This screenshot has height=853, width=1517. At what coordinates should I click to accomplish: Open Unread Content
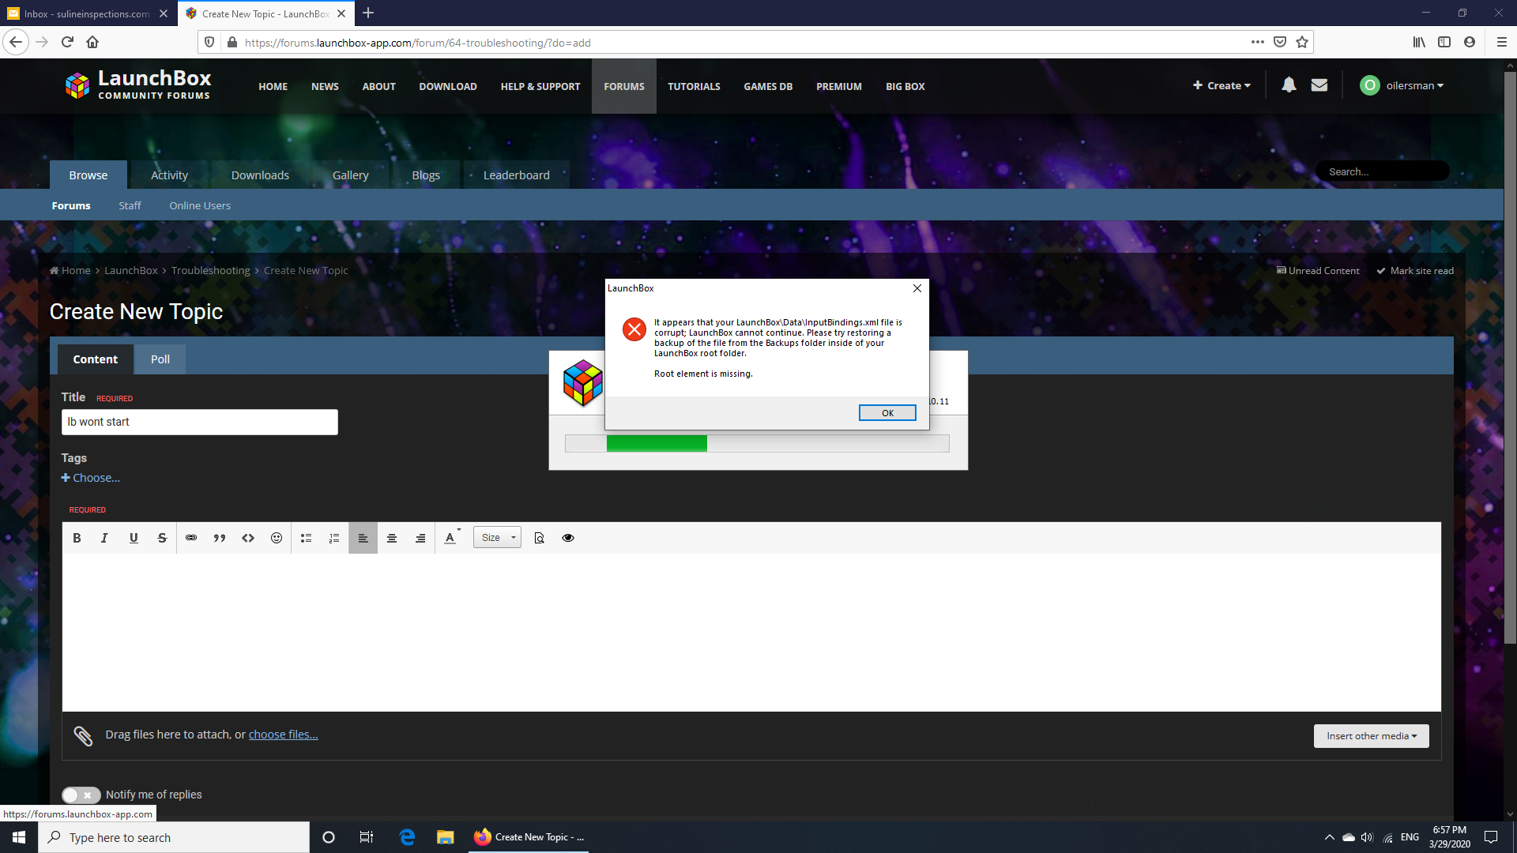[1318, 271]
